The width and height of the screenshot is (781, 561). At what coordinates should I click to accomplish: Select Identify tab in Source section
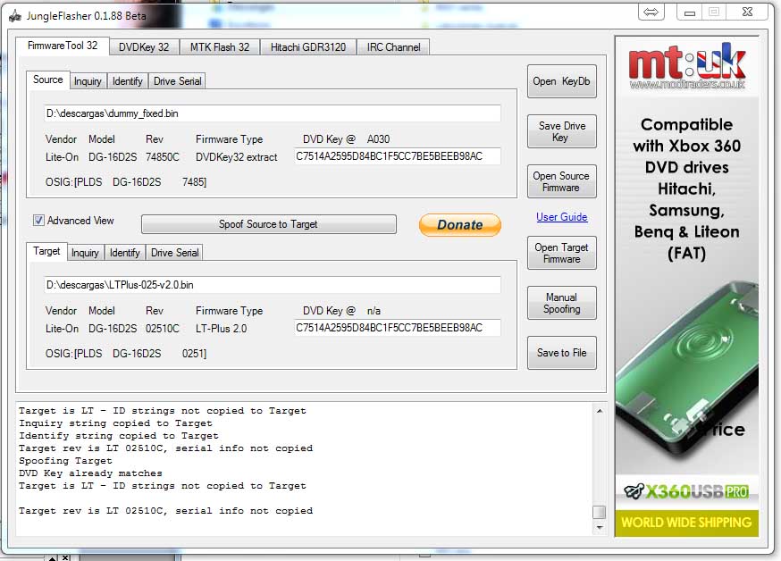click(128, 81)
